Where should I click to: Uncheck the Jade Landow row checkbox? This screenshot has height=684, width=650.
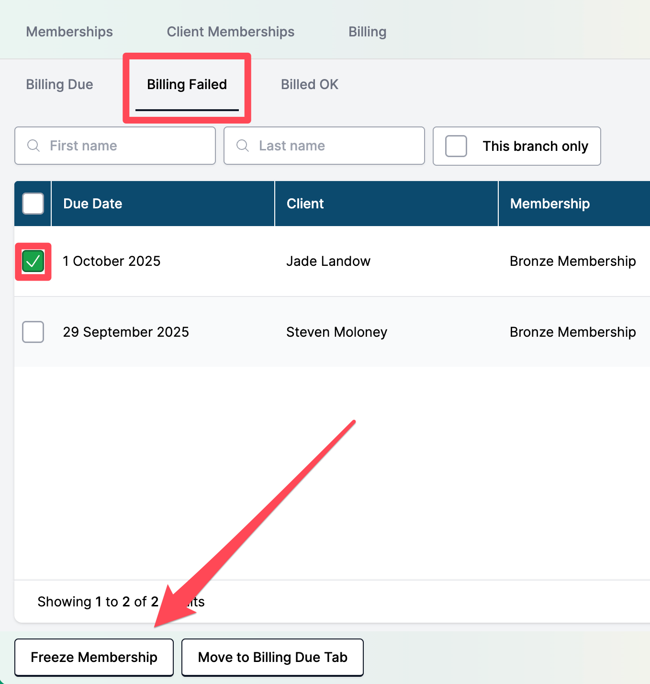[x=33, y=262]
